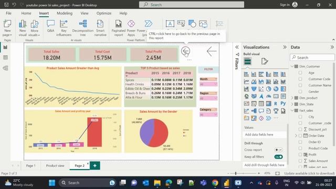
Task: Open More visuals gallery
Action: 34,28
